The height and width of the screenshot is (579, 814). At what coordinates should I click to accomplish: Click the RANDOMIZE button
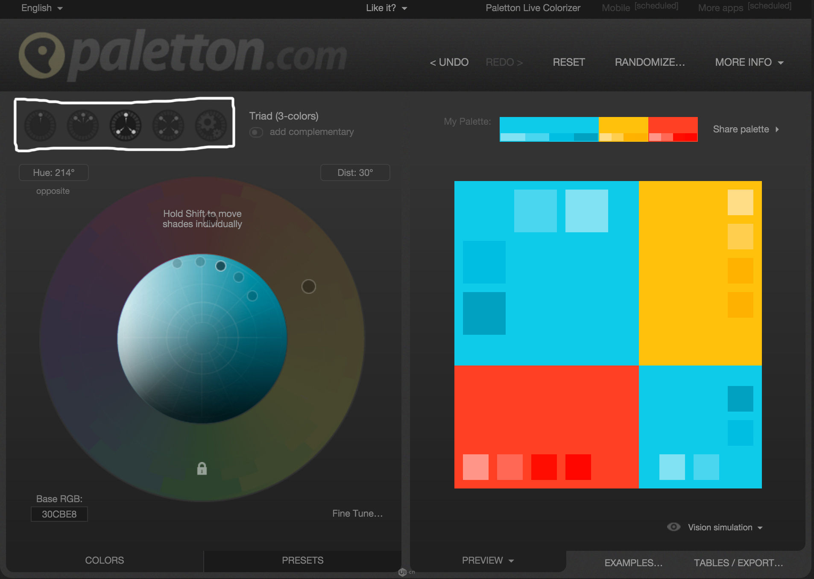click(650, 62)
